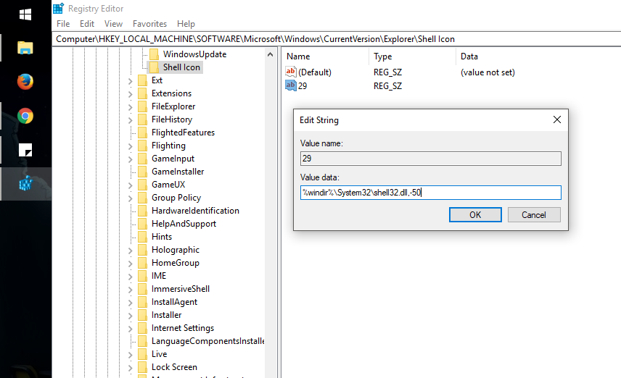
Task: Select the Installer key
Action: coord(166,315)
